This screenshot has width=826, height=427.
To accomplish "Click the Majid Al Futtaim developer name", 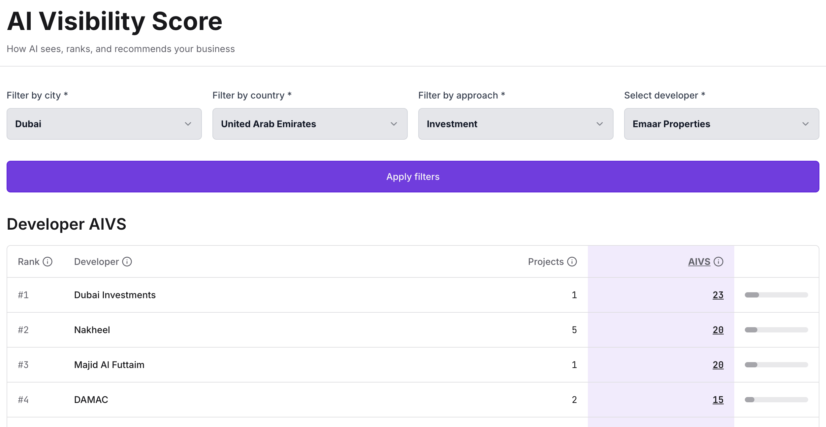I will coord(109,365).
